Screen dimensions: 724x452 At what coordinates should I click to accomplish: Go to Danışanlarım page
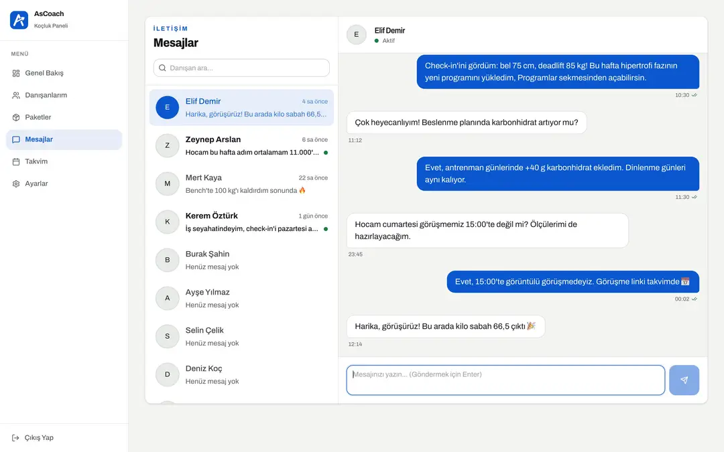click(x=64, y=96)
